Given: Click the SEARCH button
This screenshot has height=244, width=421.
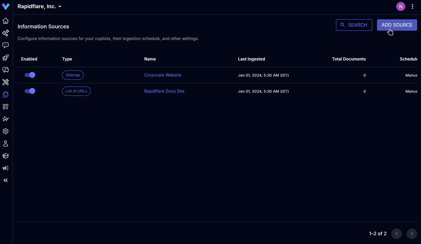Looking at the screenshot, I should pyautogui.click(x=354, y=25).
